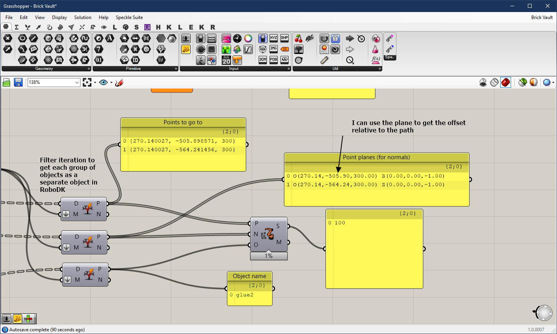Expand the Util panel category

click(380, 69)
